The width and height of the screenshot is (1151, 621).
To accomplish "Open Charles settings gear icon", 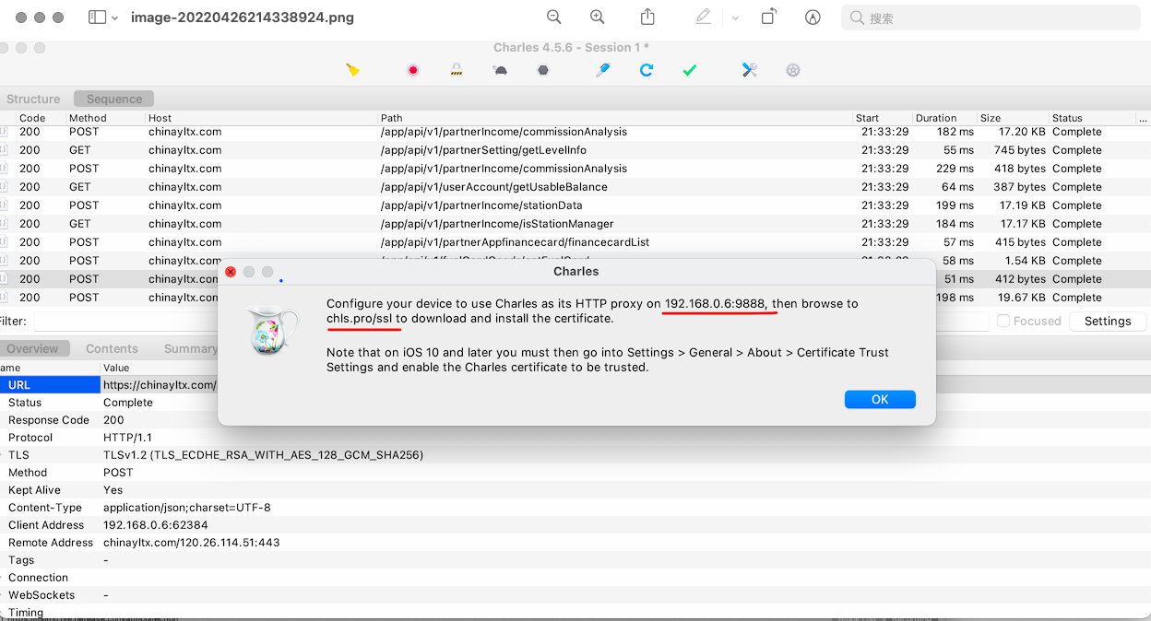I will (792, 70).
